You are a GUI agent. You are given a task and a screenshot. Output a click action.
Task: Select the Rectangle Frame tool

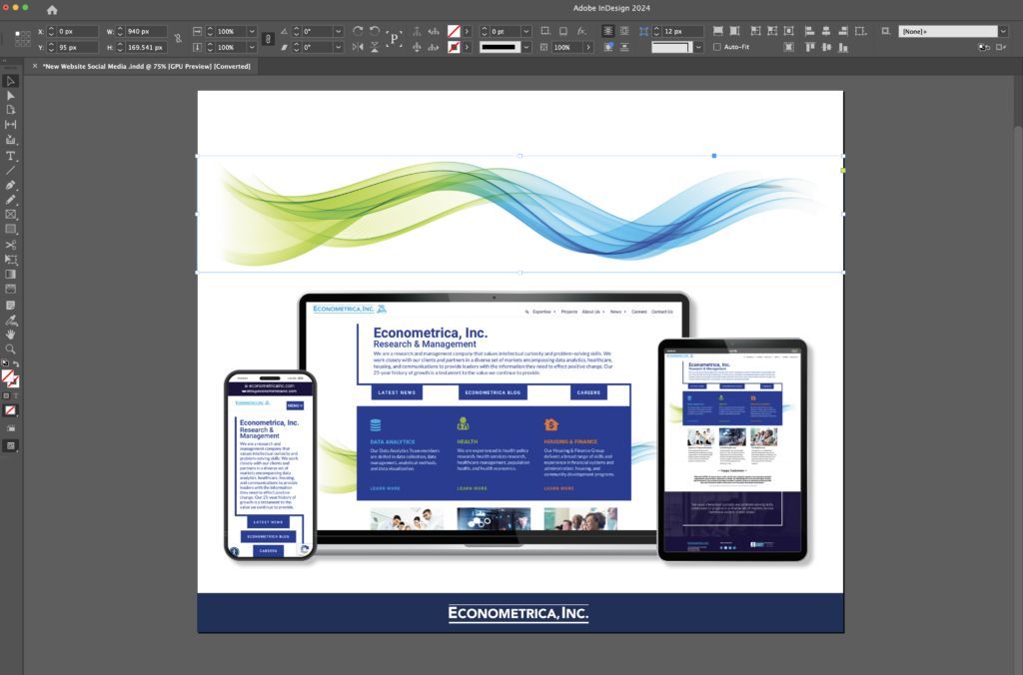10,215
